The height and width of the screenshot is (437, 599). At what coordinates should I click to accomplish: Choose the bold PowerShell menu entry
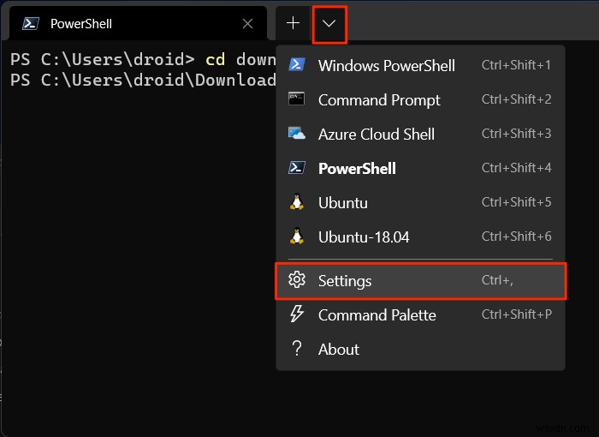coord(357,169)
